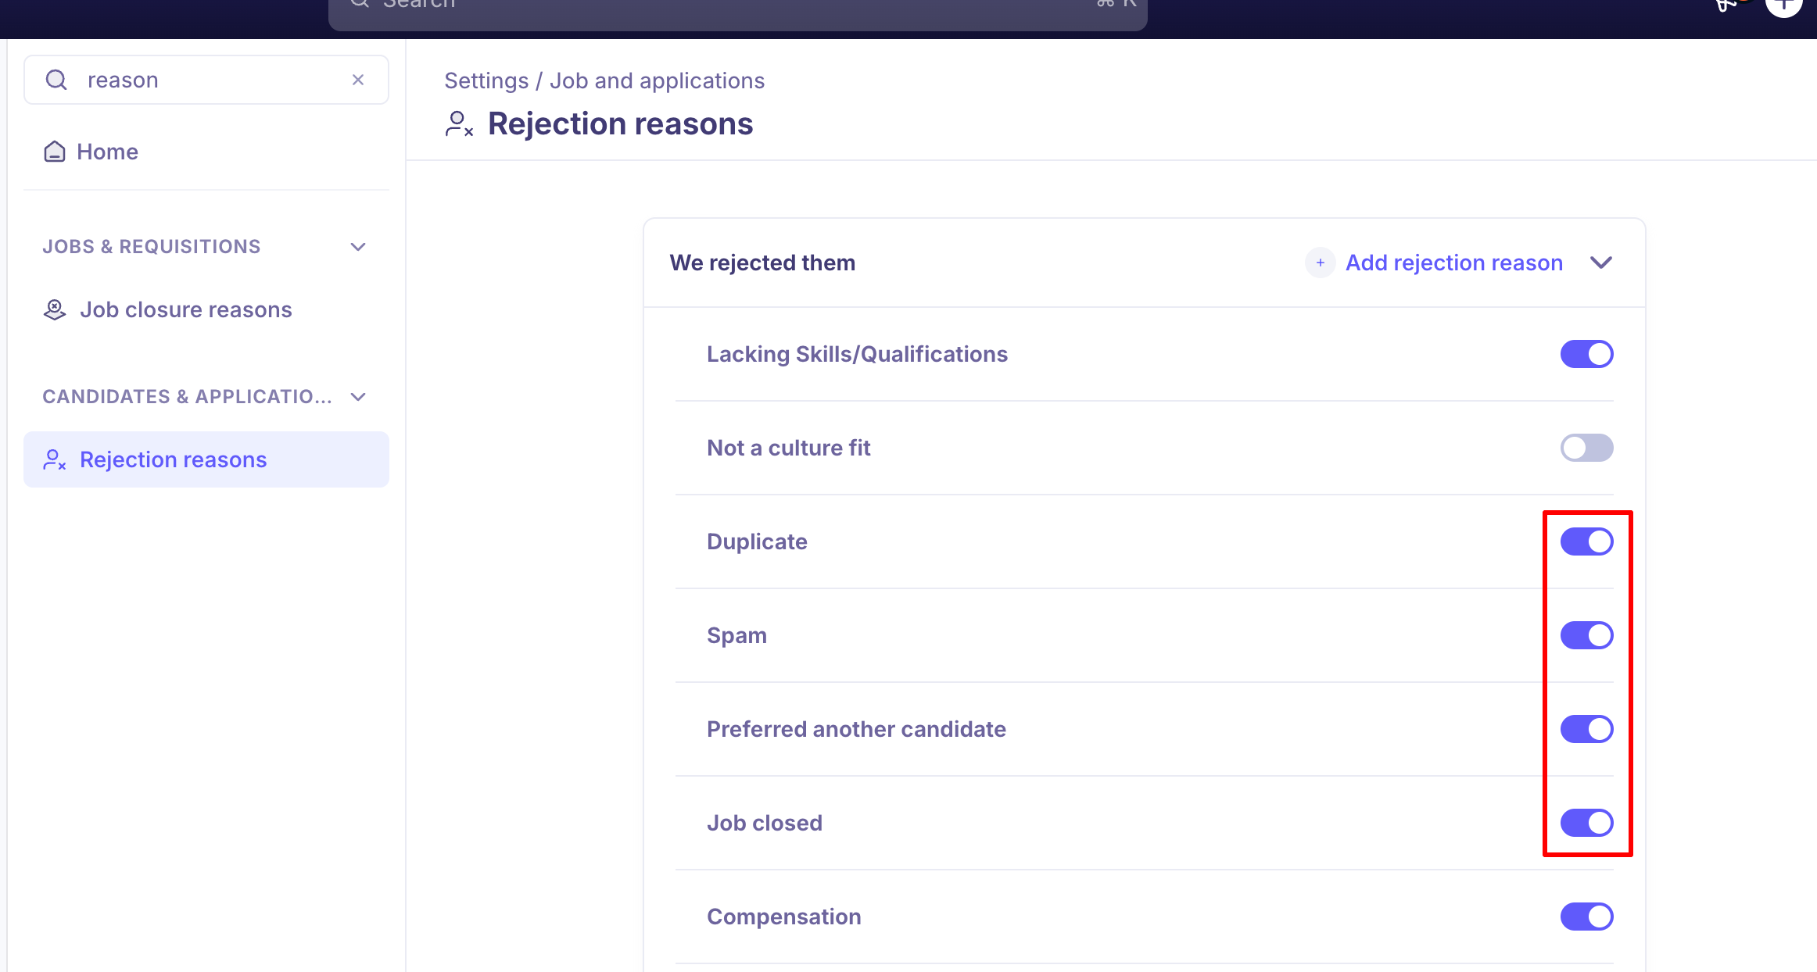Turn off the Duplicate rejection reason

[1587, 541]
